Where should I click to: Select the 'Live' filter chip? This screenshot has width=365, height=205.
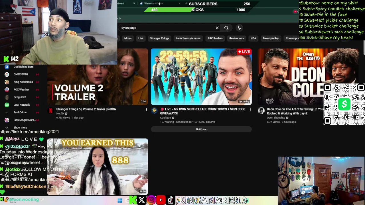(141, 38)
